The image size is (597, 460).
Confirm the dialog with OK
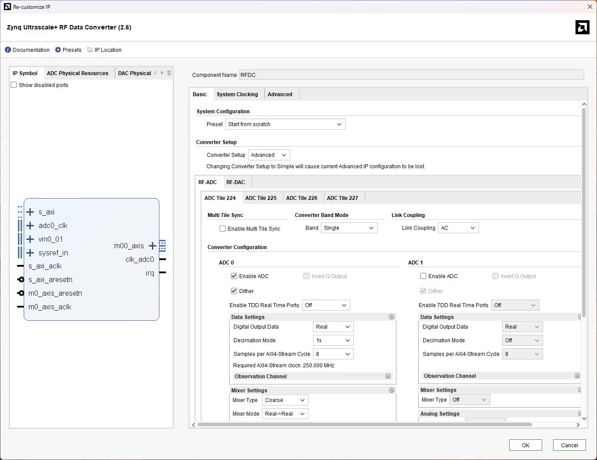pos(525,445)
